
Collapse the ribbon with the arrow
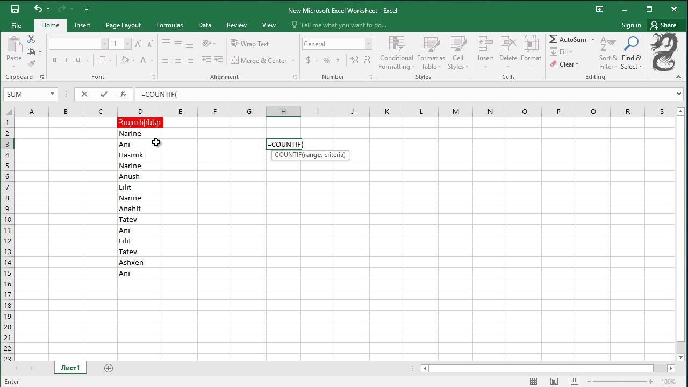(x=679, y=77)
